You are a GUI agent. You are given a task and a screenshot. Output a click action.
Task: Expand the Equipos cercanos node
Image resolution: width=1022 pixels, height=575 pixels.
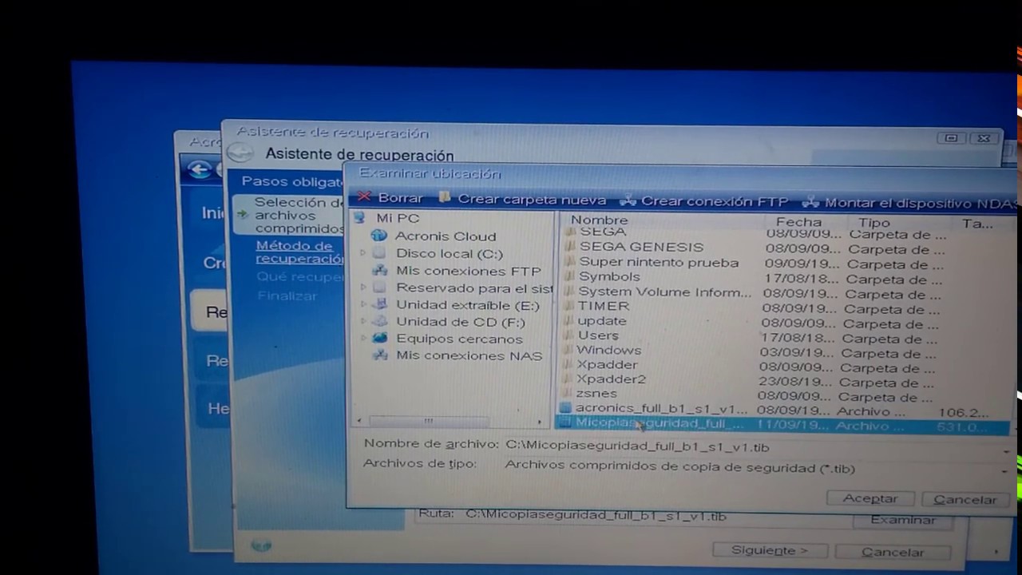(x=363, y=338)
